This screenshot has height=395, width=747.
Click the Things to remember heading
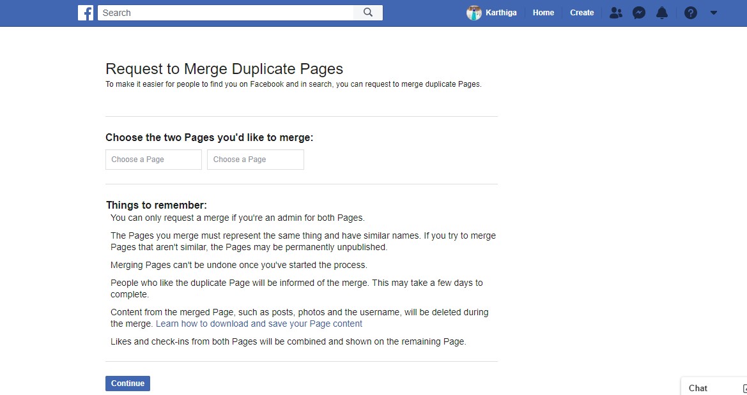coord(157,205)
